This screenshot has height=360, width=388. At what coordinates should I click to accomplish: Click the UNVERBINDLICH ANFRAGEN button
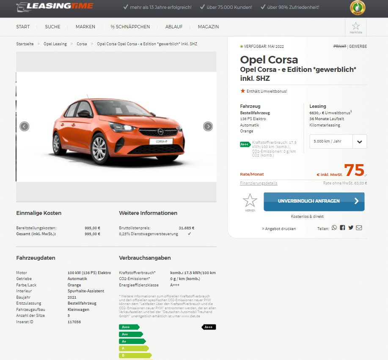click(314, 202)
